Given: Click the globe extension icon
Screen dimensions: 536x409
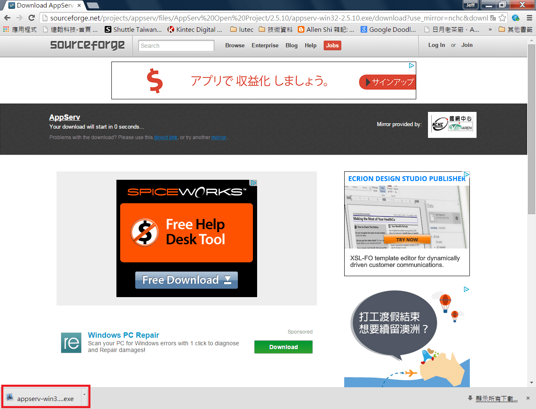Looking at the screenshot, I should coord(516,18).
